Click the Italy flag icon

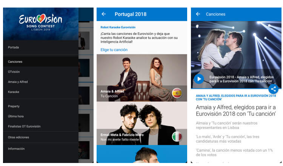pos(177,137)
